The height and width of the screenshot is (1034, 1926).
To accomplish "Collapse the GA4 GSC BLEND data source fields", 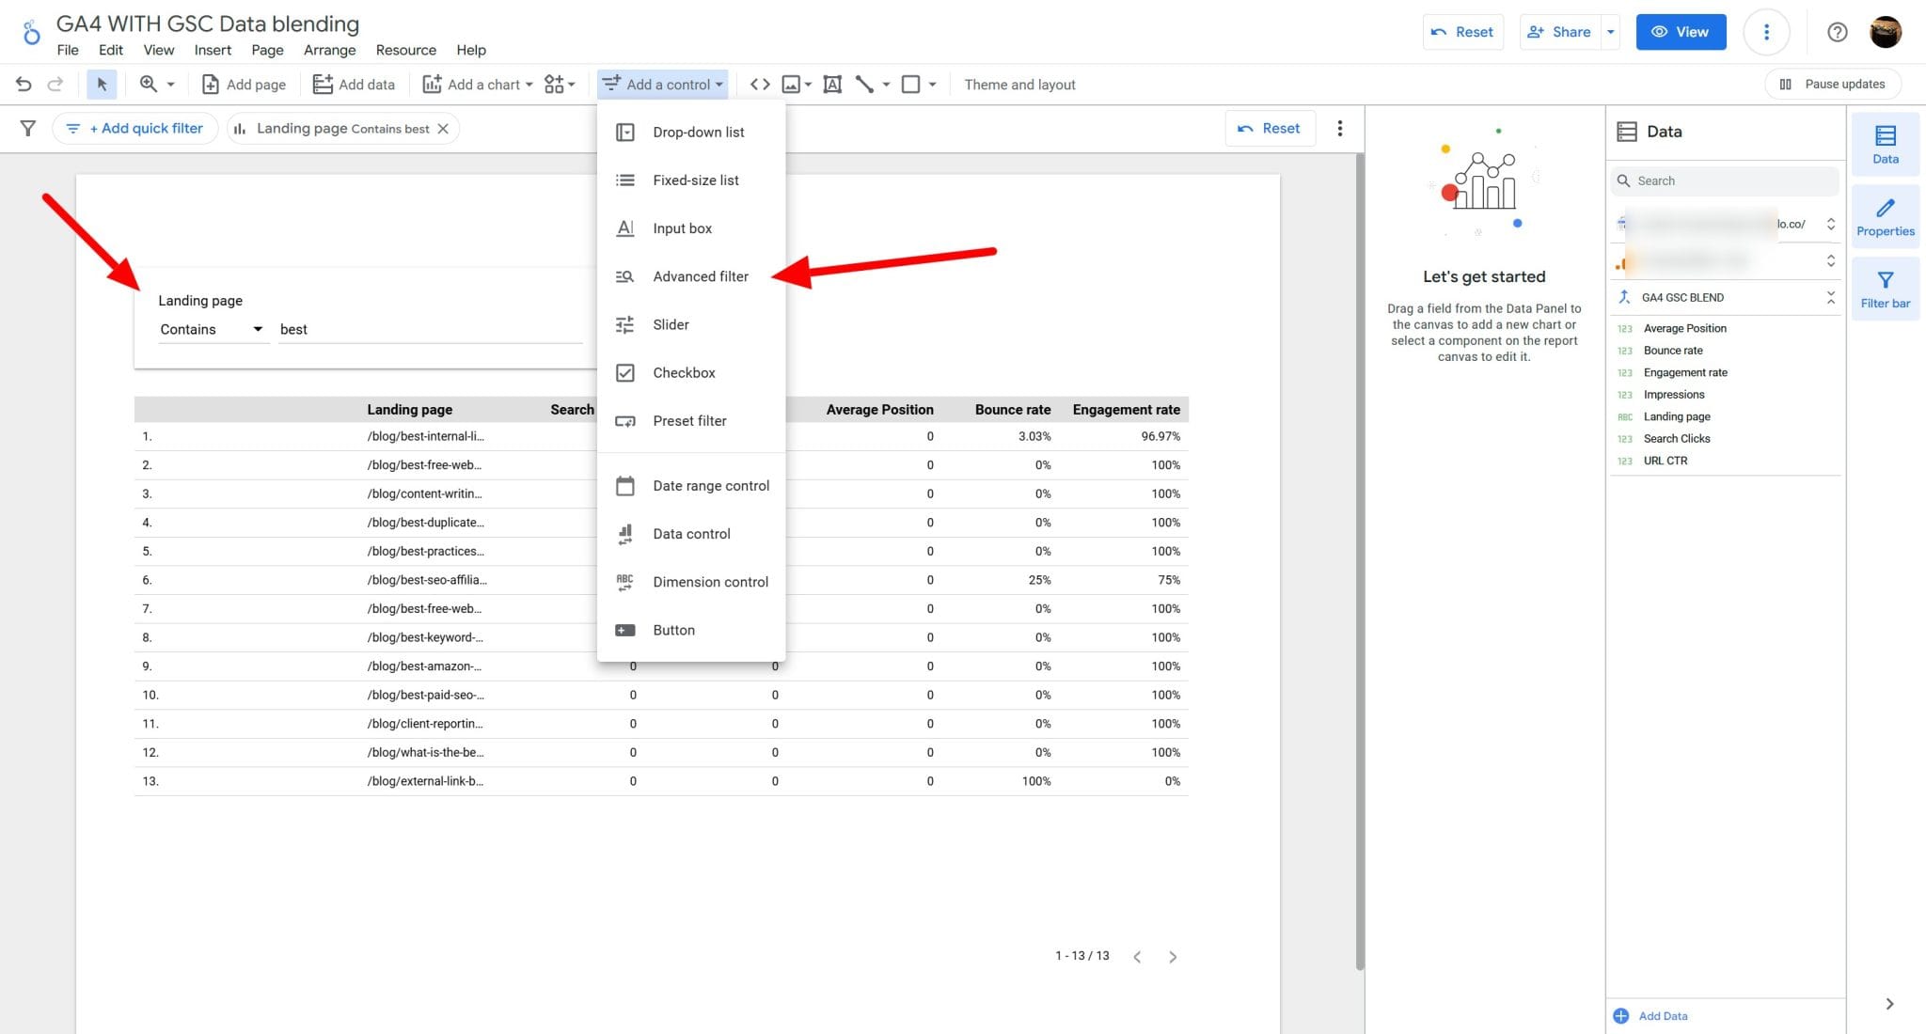I will click(1830, 297).
